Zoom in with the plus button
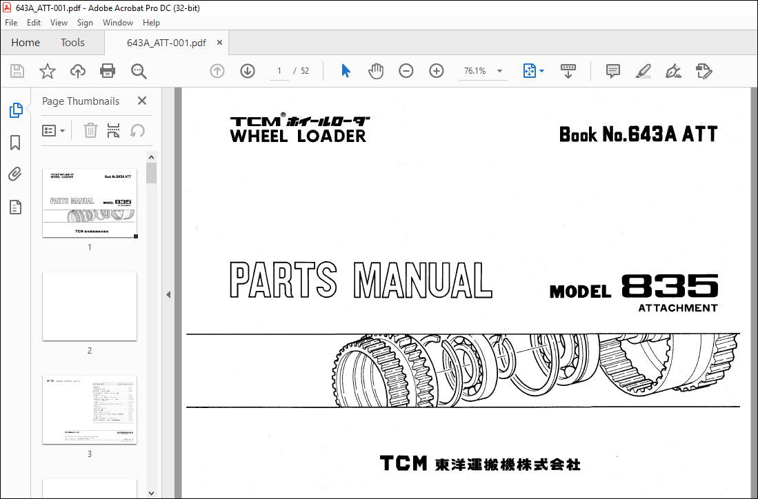This screenshot has width=758, height=499. tap(436, 71)
